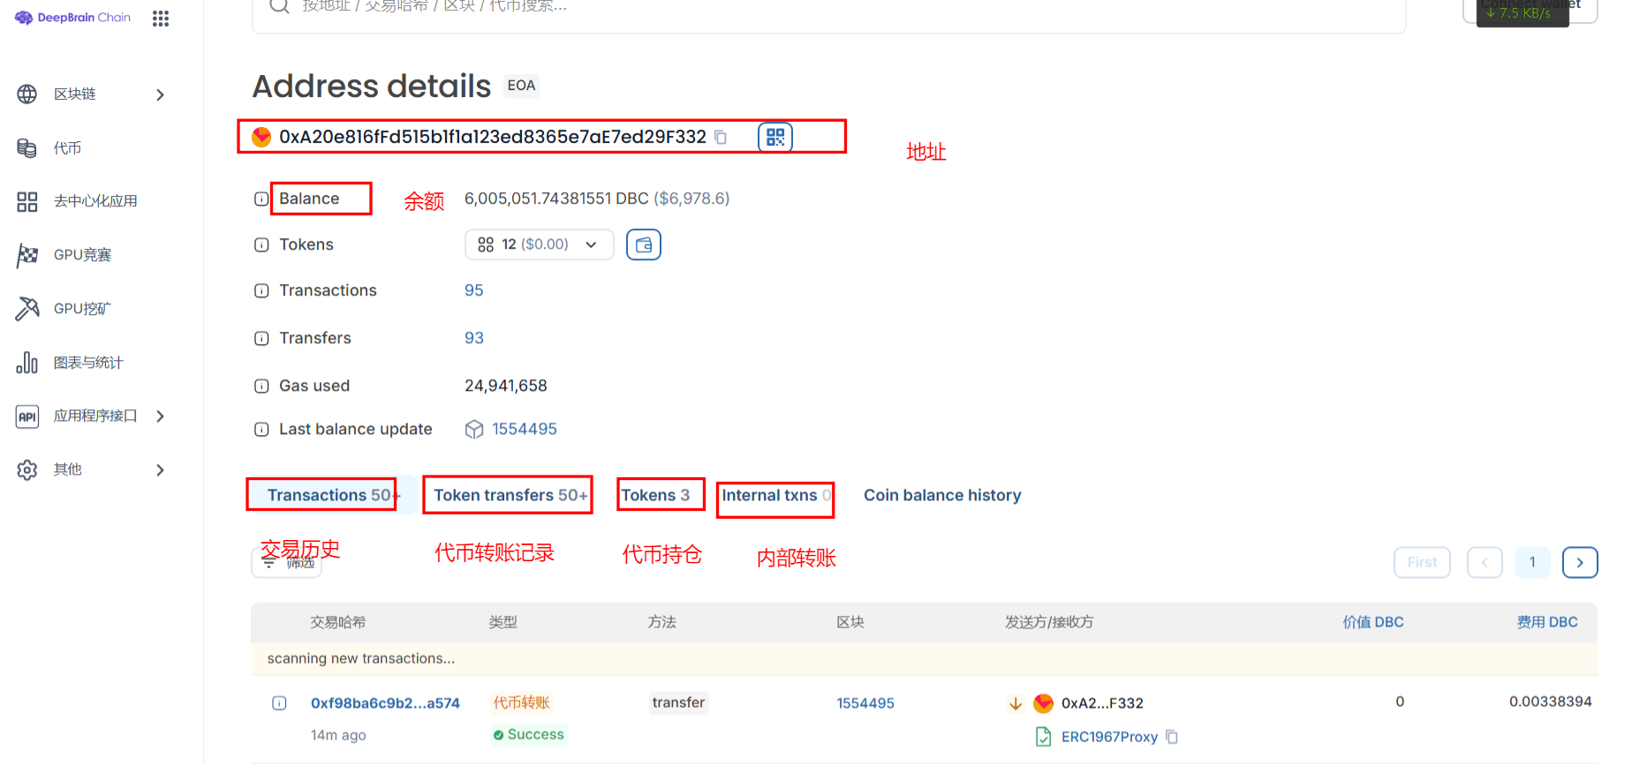Click the info icon beside Transfers
The height and width of the screenshot is (765, 1632).
point(261,338)
